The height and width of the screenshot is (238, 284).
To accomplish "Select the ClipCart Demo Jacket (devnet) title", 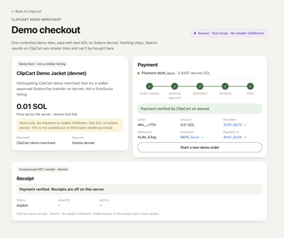I will click(52, 73).
